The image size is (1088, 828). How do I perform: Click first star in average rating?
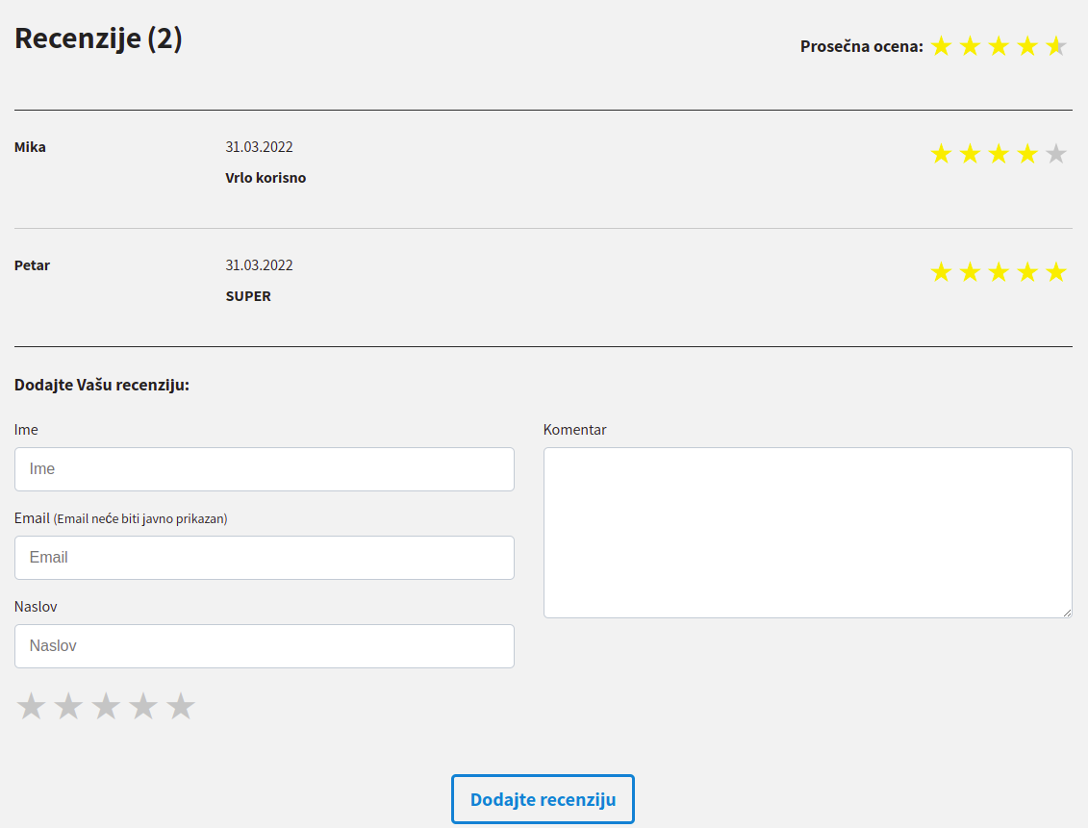pyautogui.click(x=941, y=46)
